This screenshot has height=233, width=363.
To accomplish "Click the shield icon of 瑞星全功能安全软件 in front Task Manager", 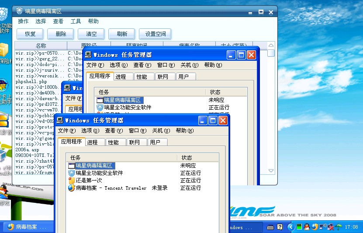I will pos(72,173).
